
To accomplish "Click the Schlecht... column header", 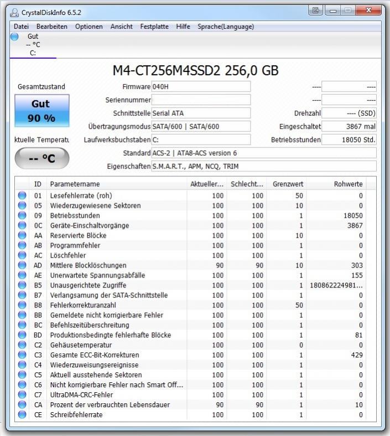I will click(x=247, y=184).
